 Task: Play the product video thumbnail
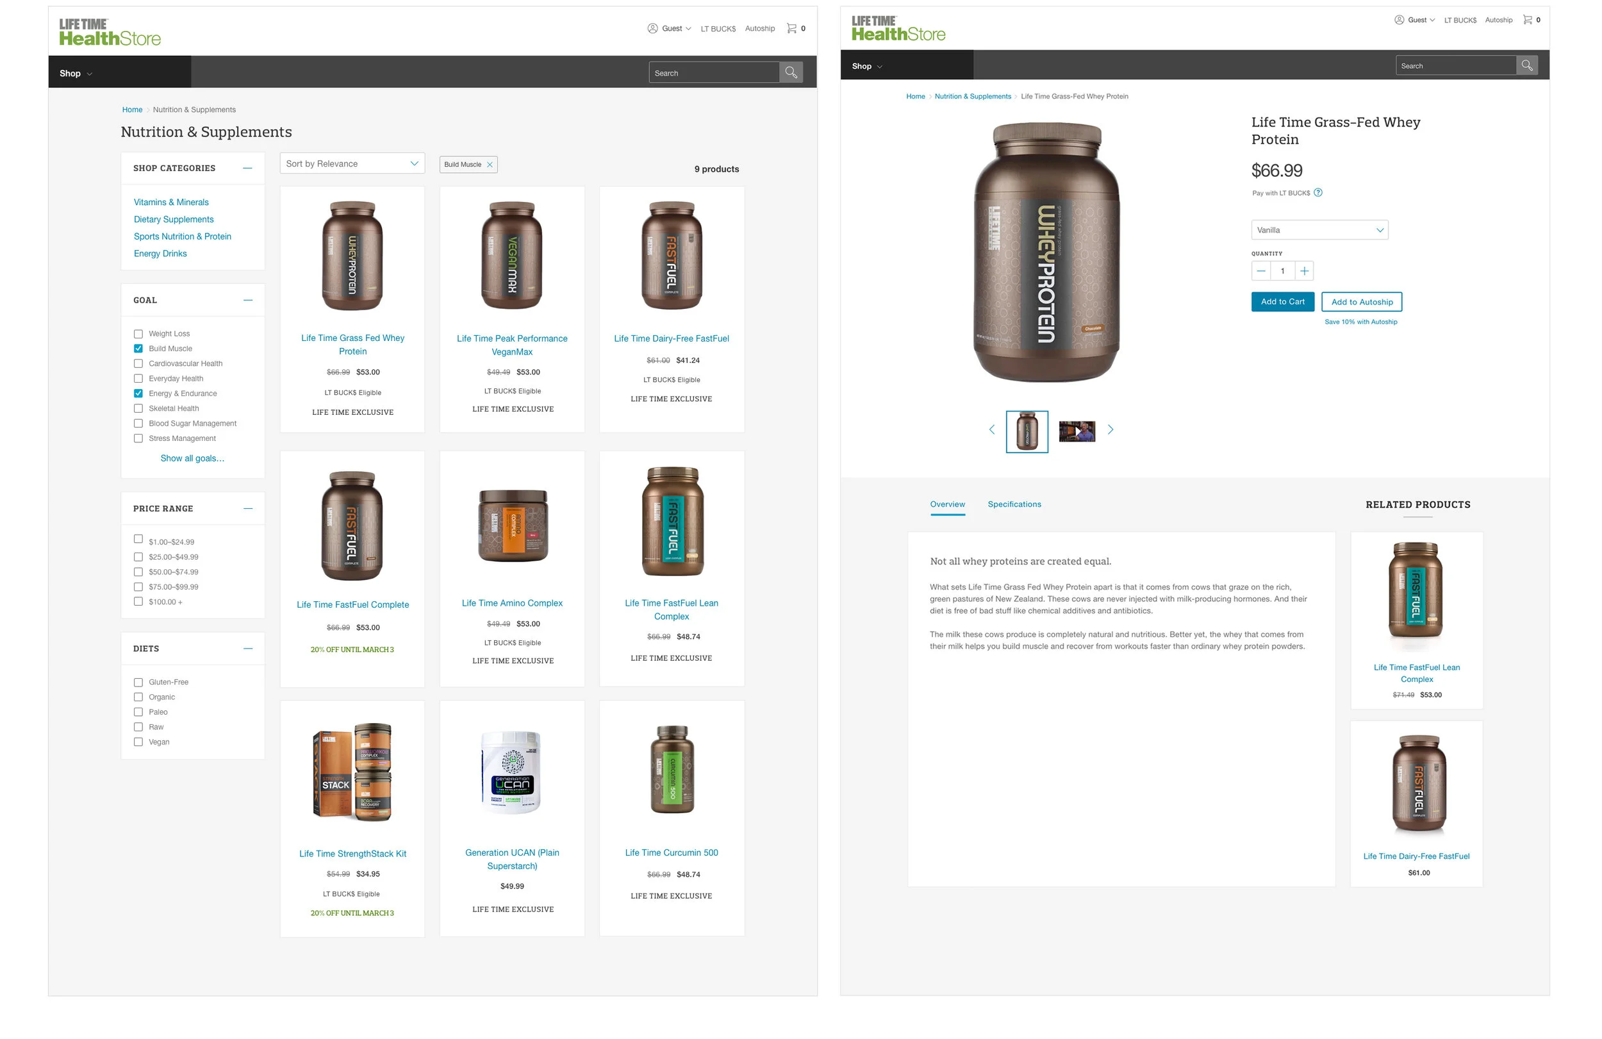(1077, 431)
